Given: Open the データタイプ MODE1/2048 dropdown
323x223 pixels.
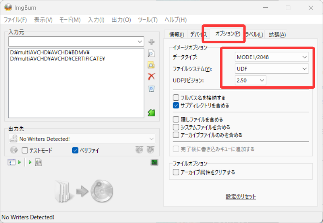Looking at the screenshot, I should tap(272, 57).
